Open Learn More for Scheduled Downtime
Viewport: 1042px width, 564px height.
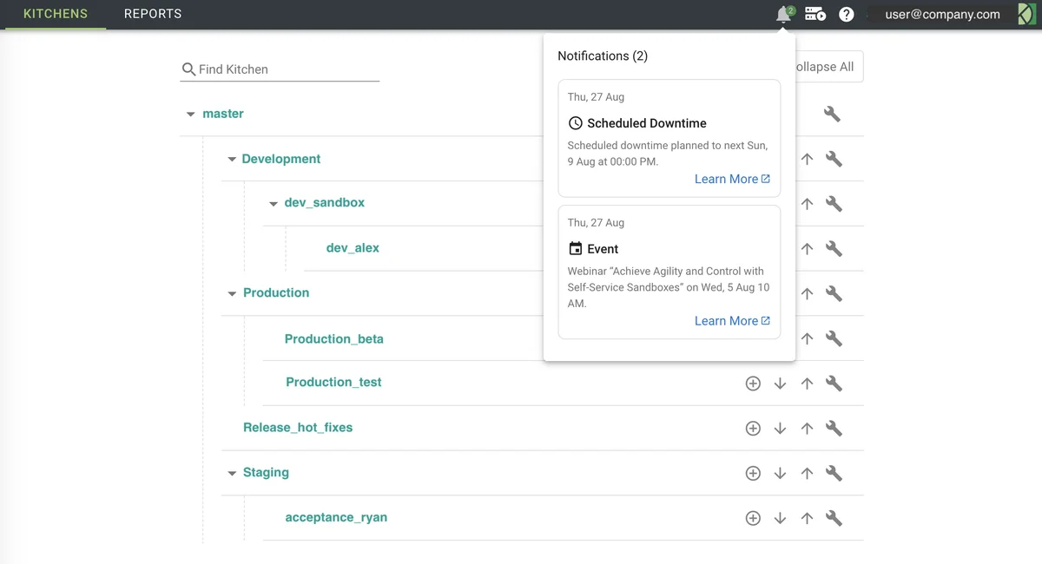[x=731, y=179]
